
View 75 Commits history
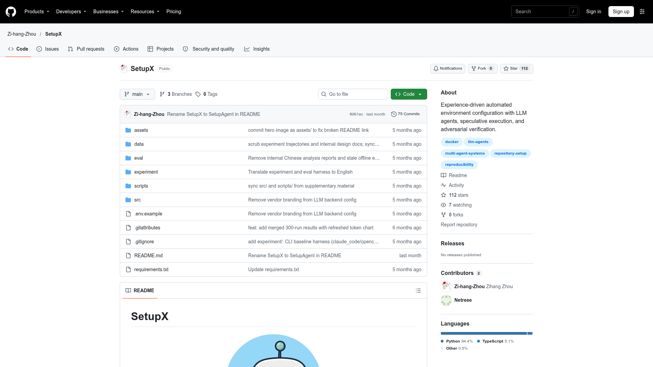[x=405, y=114]
